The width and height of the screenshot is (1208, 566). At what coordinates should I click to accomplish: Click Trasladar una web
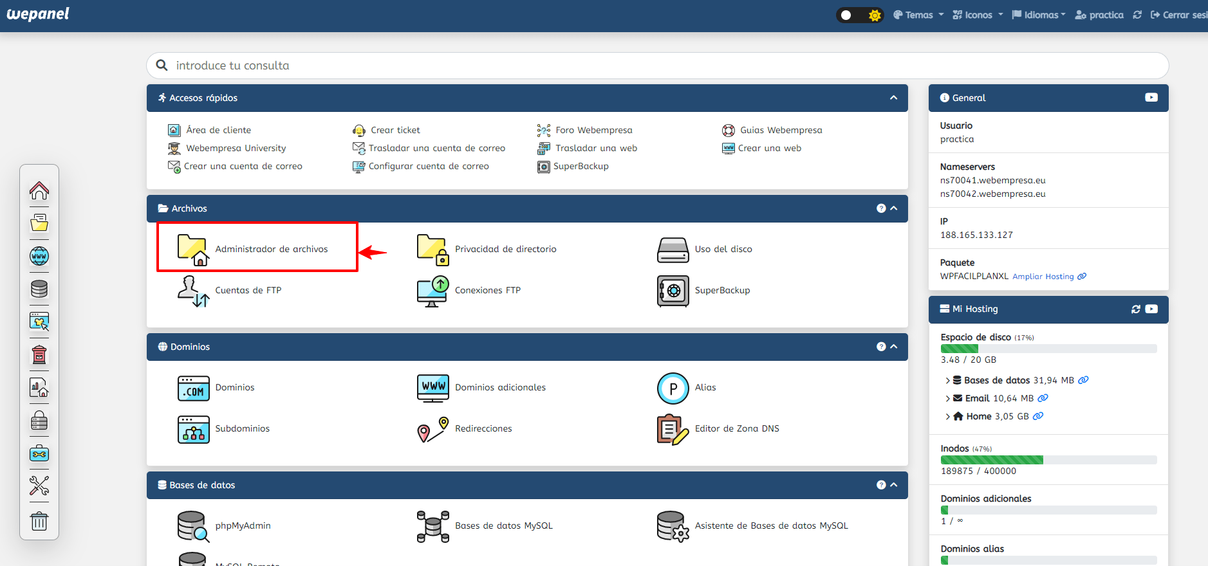pos(588,148)
